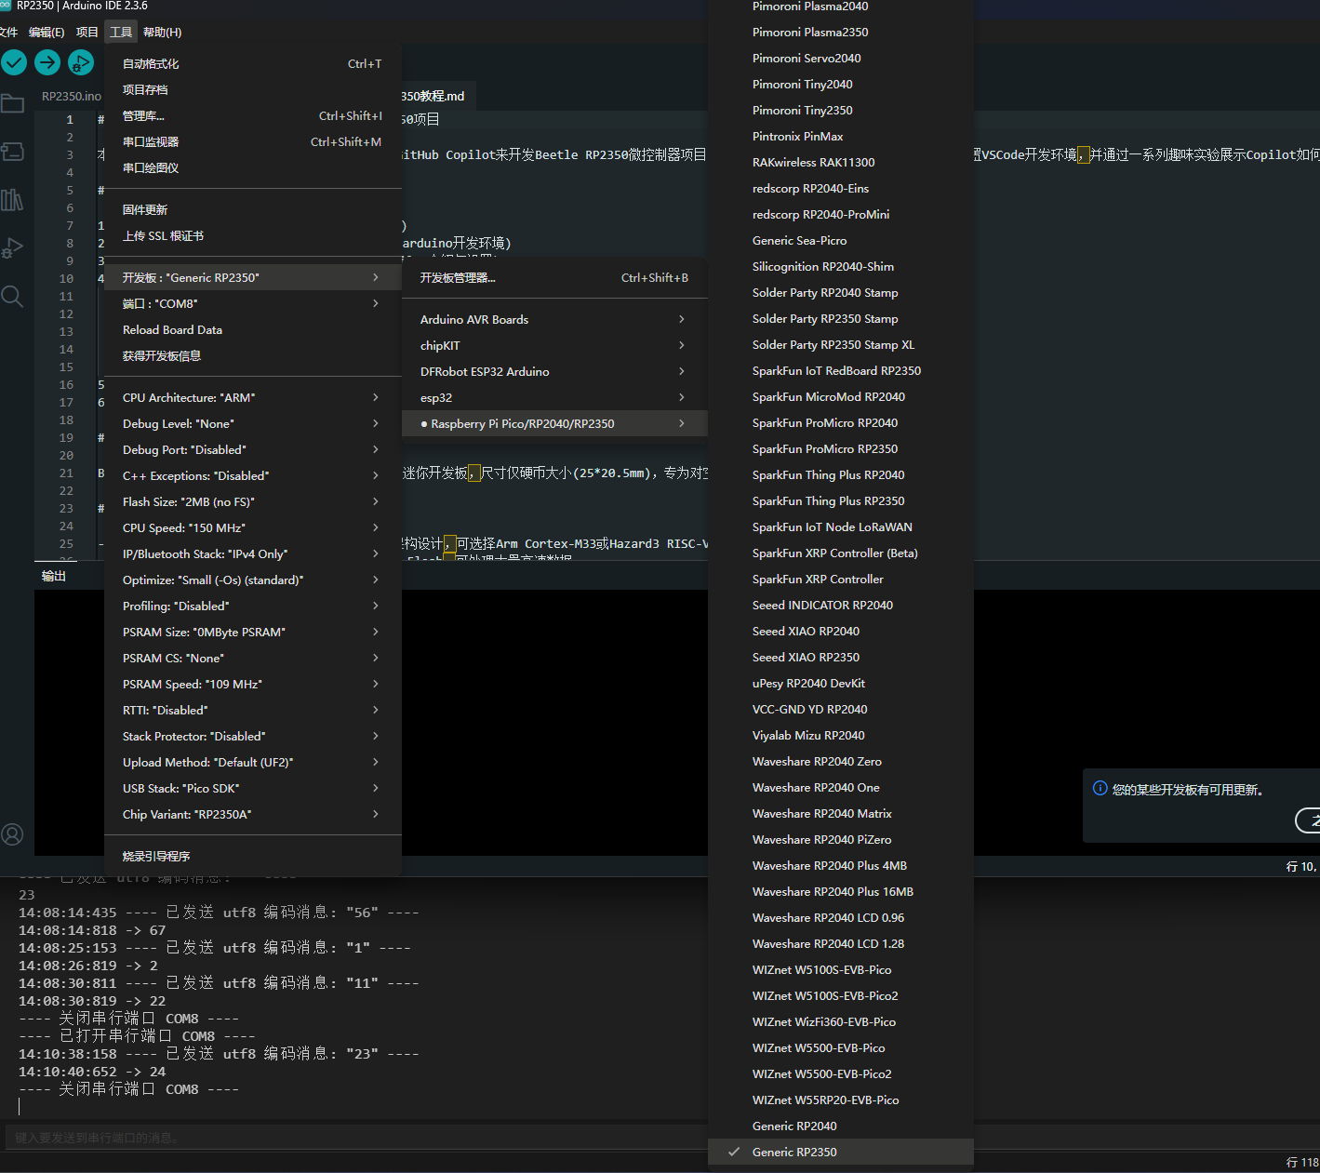1320x1173 pixels.
Task: Open the Library Manager sidebar icon
Action: coord(12,200)
